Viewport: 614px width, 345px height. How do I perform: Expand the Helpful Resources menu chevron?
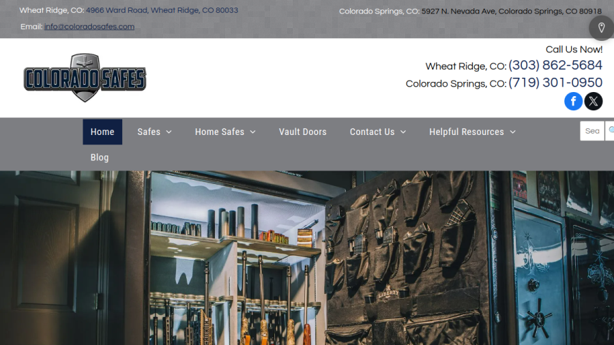click(512, 132)
